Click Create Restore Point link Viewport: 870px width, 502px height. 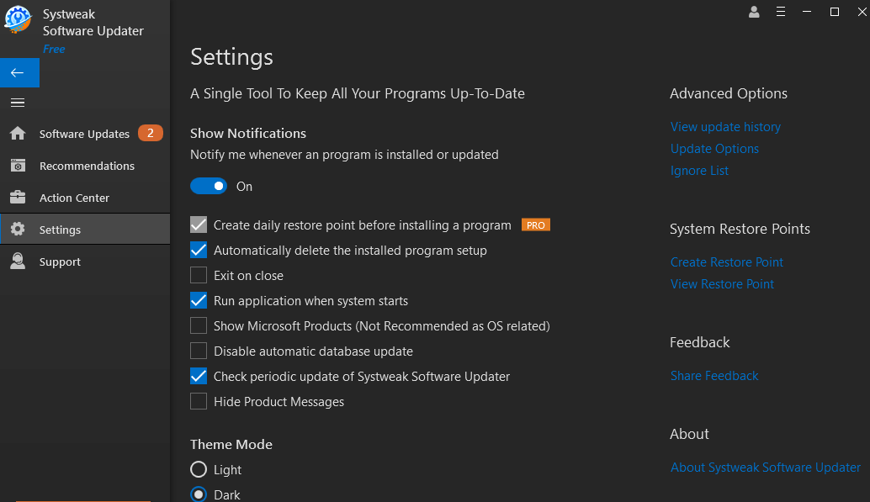pos(726,262)
